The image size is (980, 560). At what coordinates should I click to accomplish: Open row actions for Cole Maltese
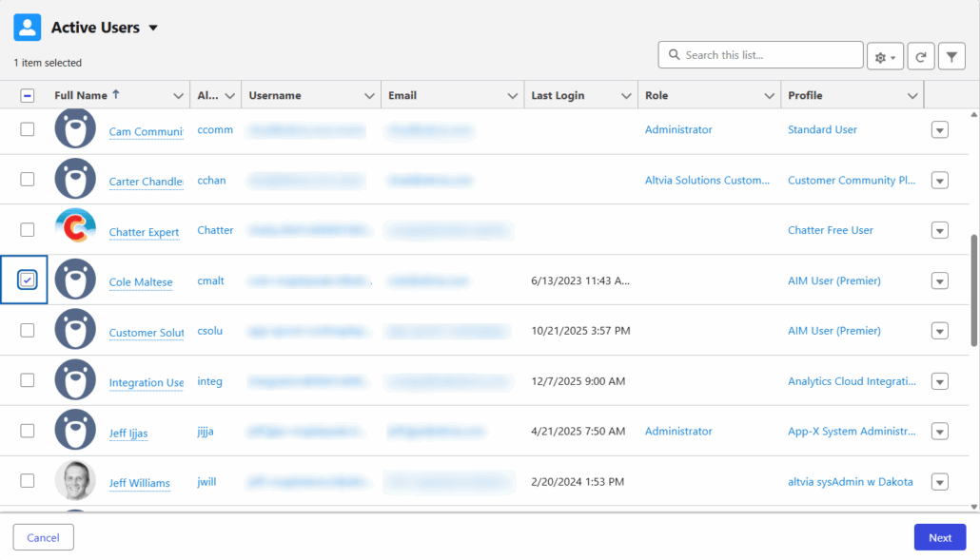click(x=939, y=280)
